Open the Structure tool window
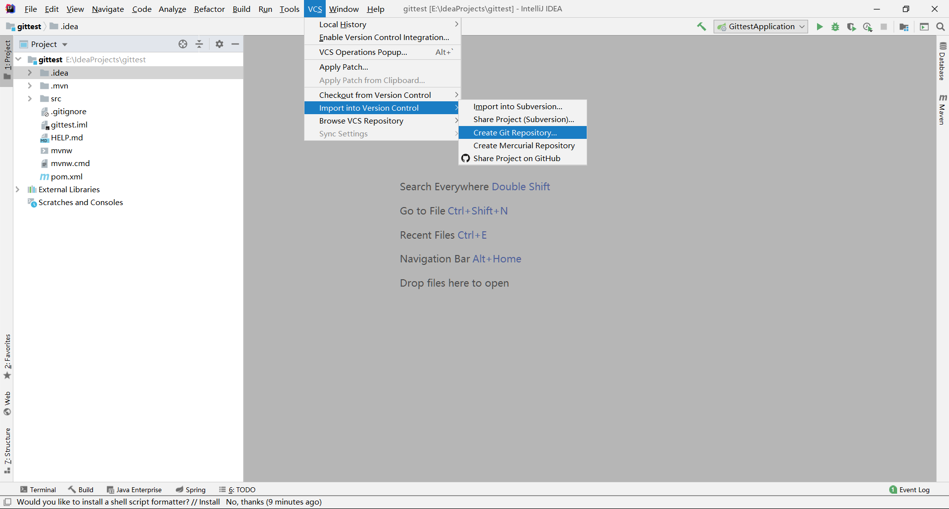Image resolution: width=949 pixels, height=509 pixels. [7, 451]
